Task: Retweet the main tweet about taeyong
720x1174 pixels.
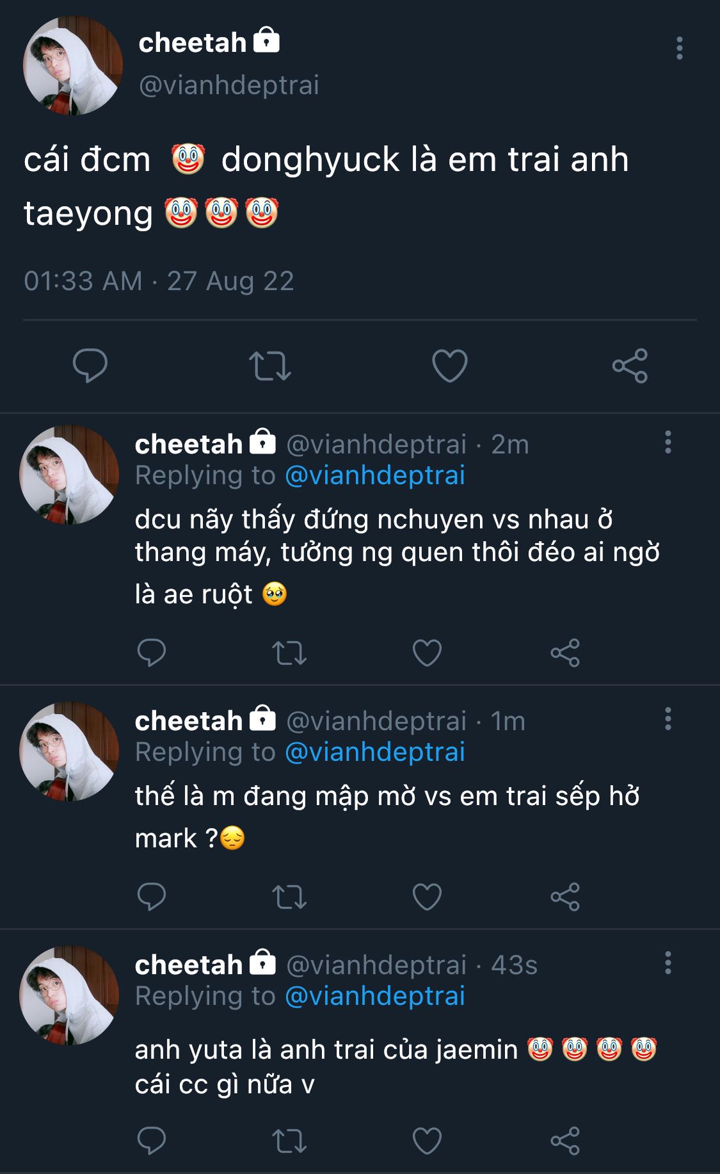Action: 269,366
